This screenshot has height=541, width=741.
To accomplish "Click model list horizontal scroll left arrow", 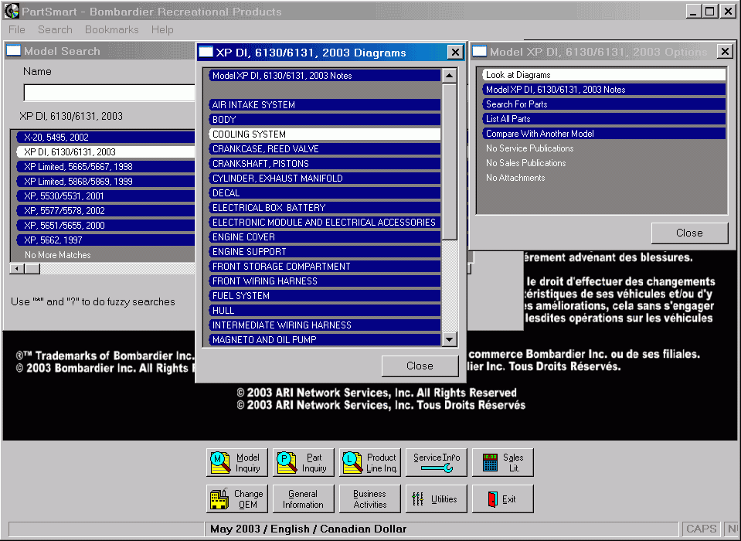I will point(17,269).
